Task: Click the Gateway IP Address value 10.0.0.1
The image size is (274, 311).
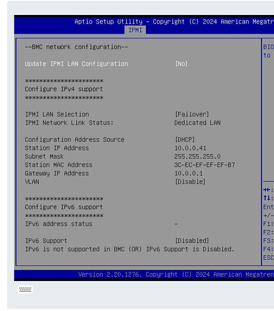Action: click(x=188, y=173)
